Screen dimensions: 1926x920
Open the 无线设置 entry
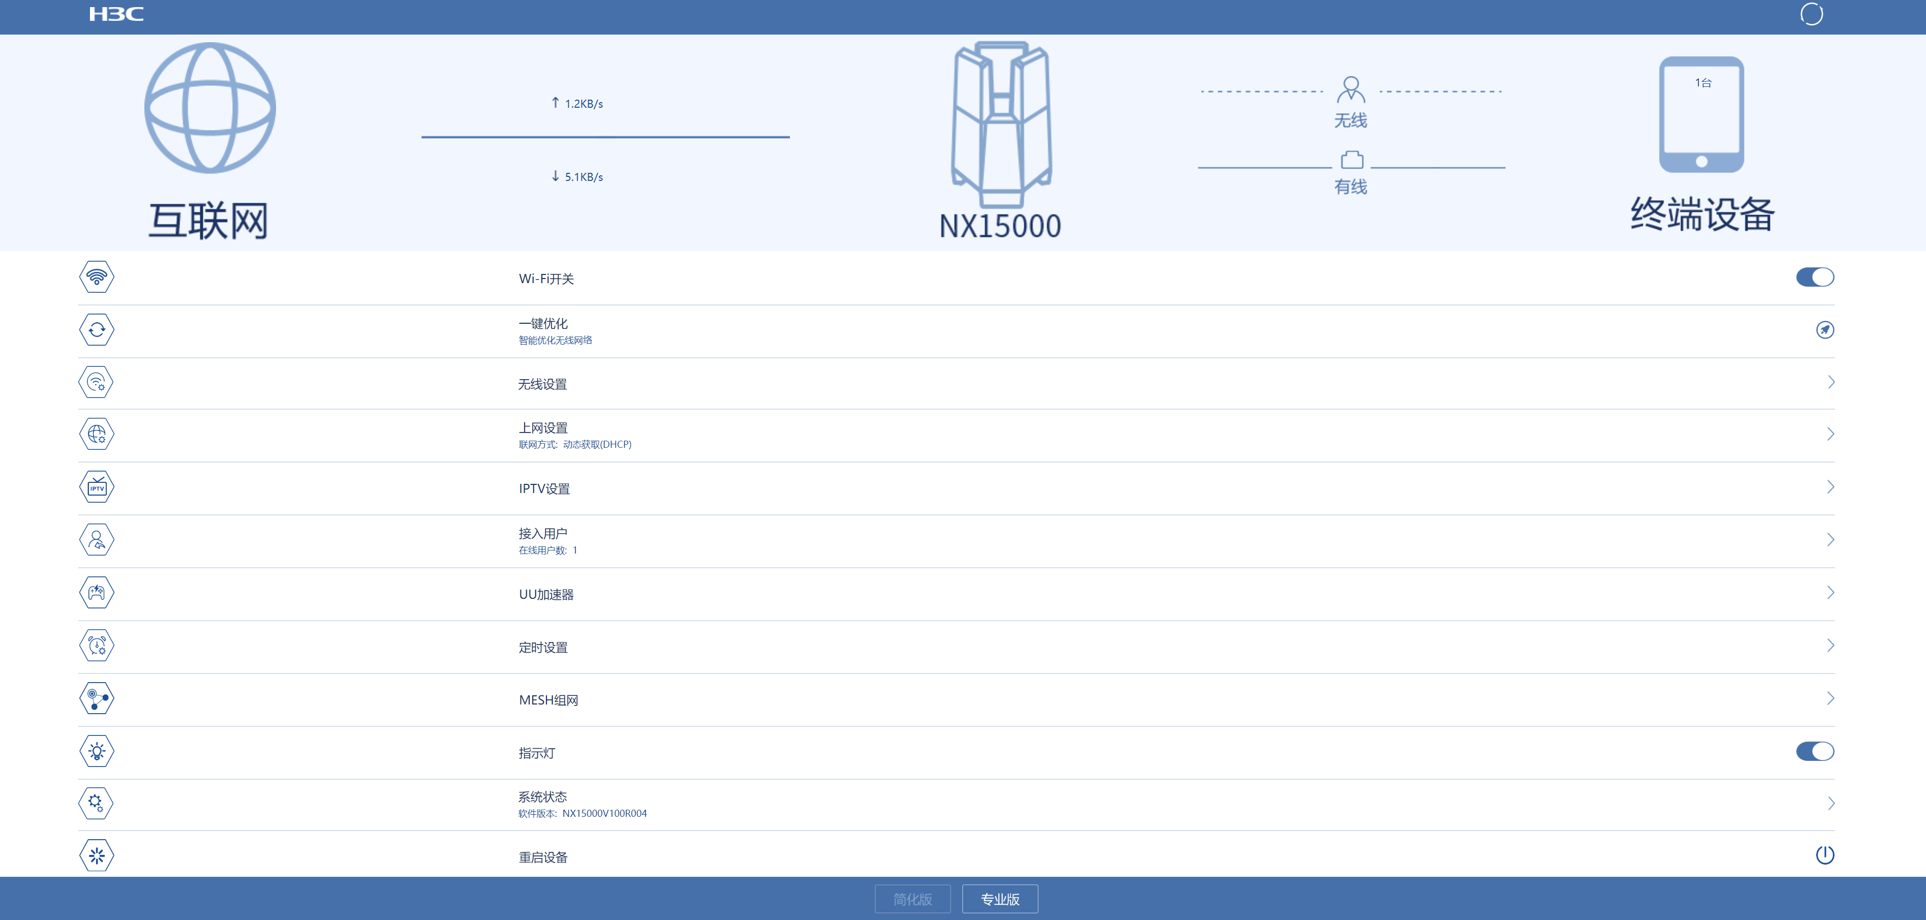543,384
